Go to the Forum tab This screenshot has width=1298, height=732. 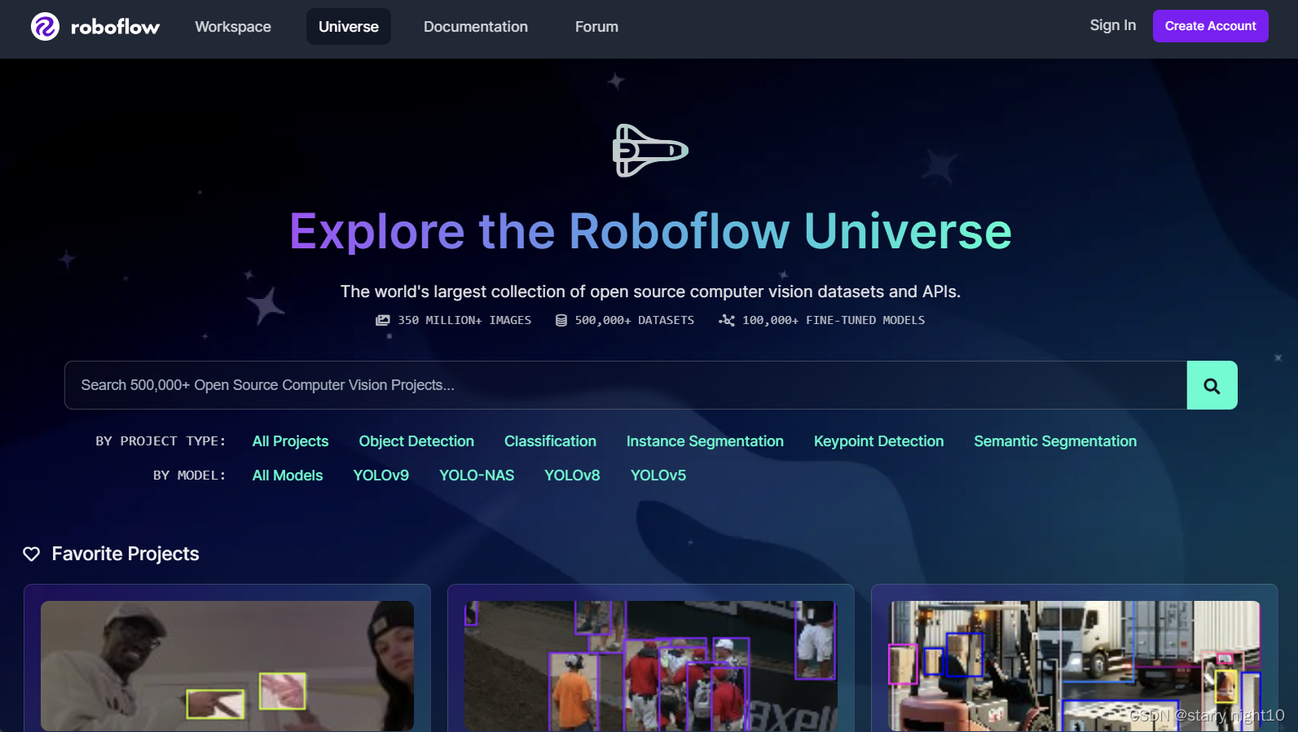(x=596, y=27)
